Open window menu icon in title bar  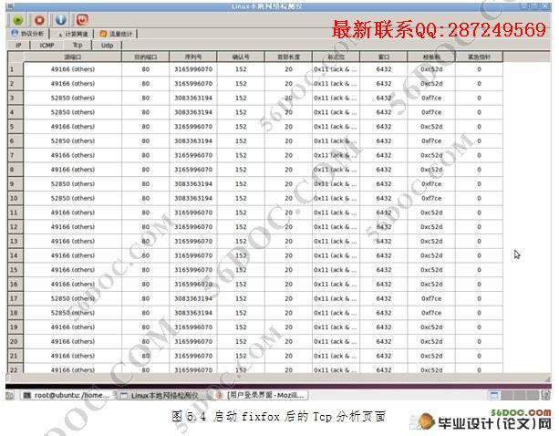coord(10,6)
